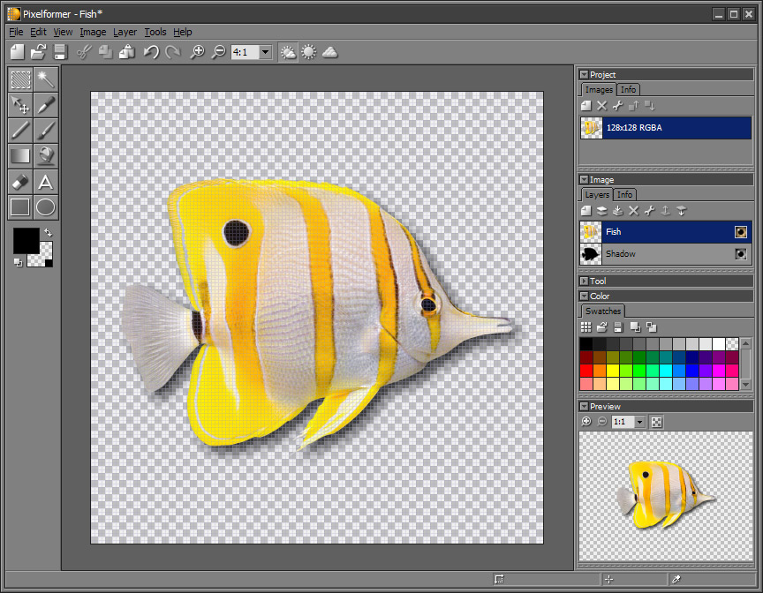Screen dimensions: 763x593
Task: Switch to the Info tab in the Image panel
Action: point(624,194)
